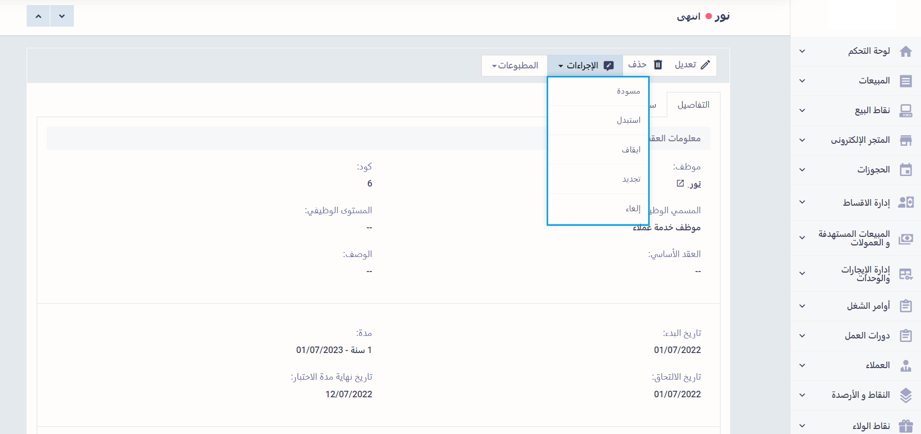
Task: Open the الإجراءات actions dropdown
Action: (585, 65)
